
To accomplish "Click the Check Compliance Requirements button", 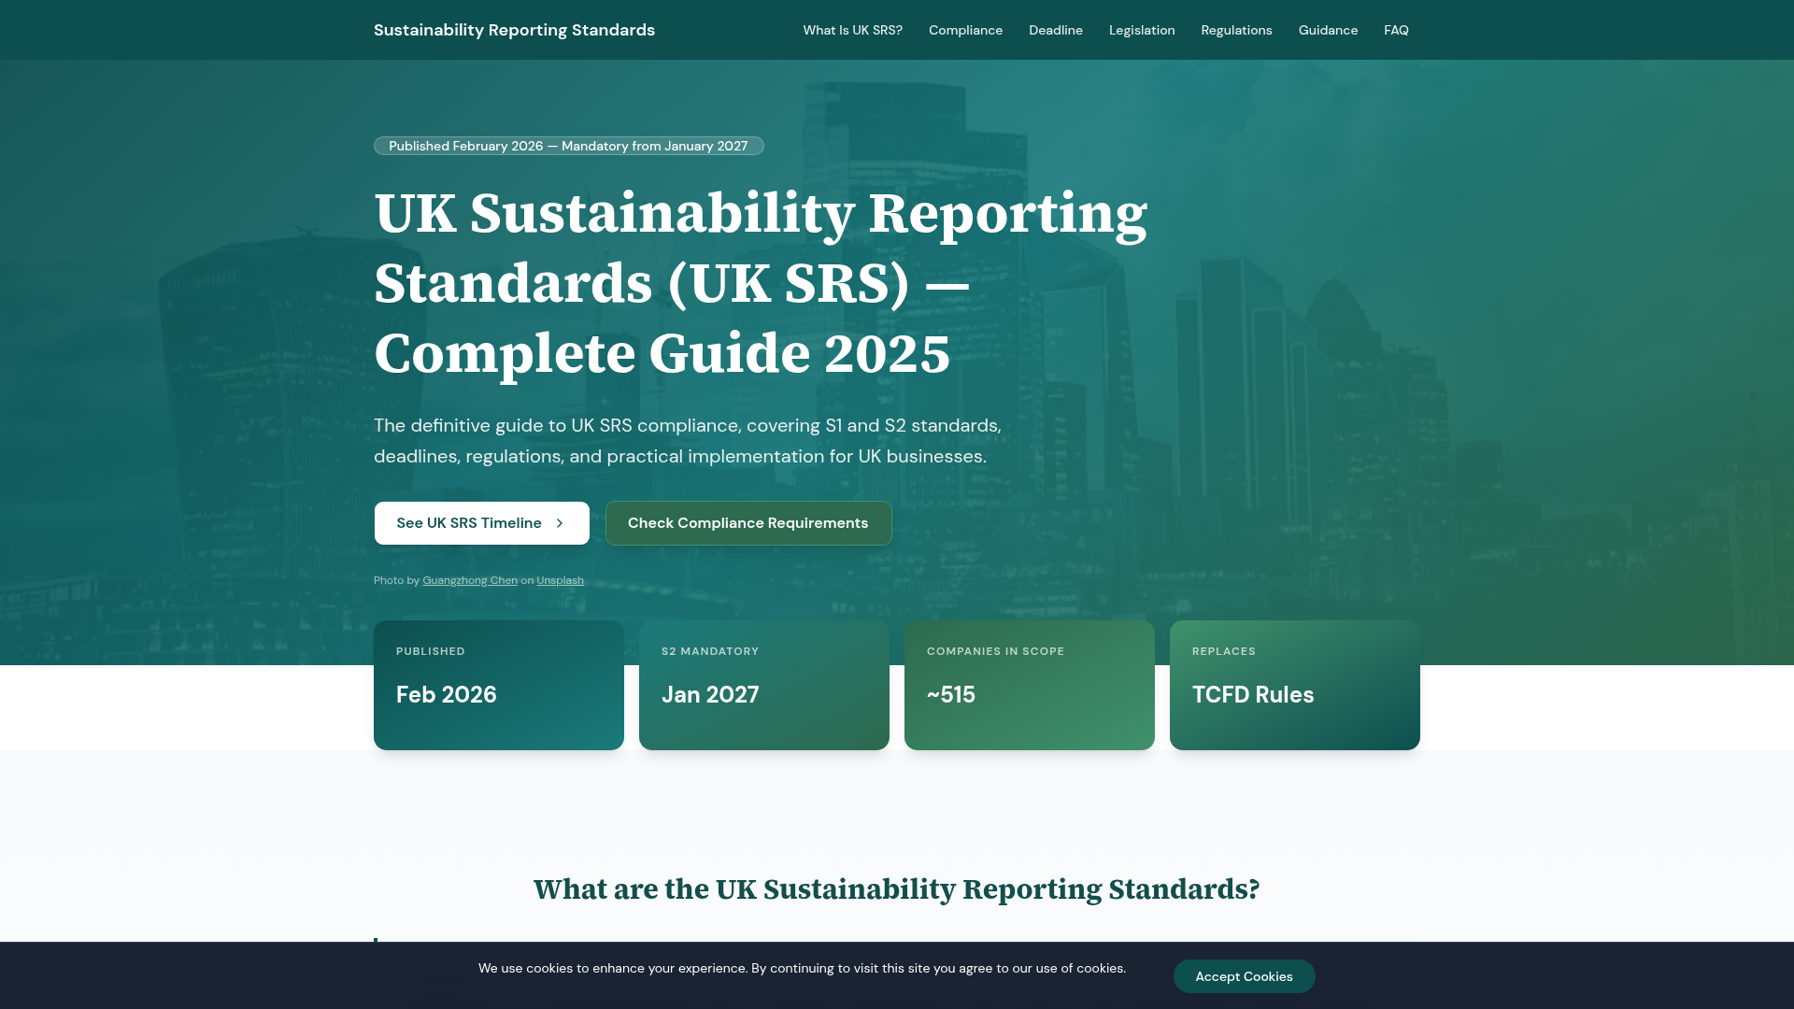I will [x=748, y=523].
